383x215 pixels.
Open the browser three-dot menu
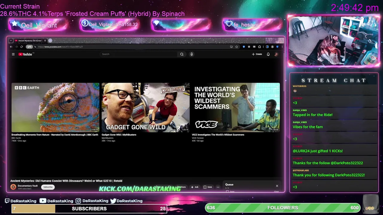(282, 47)
